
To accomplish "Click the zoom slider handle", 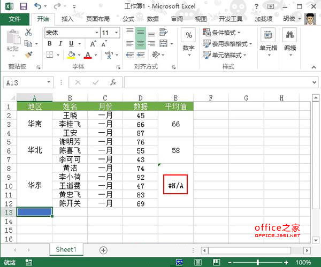I will point(258,262).
